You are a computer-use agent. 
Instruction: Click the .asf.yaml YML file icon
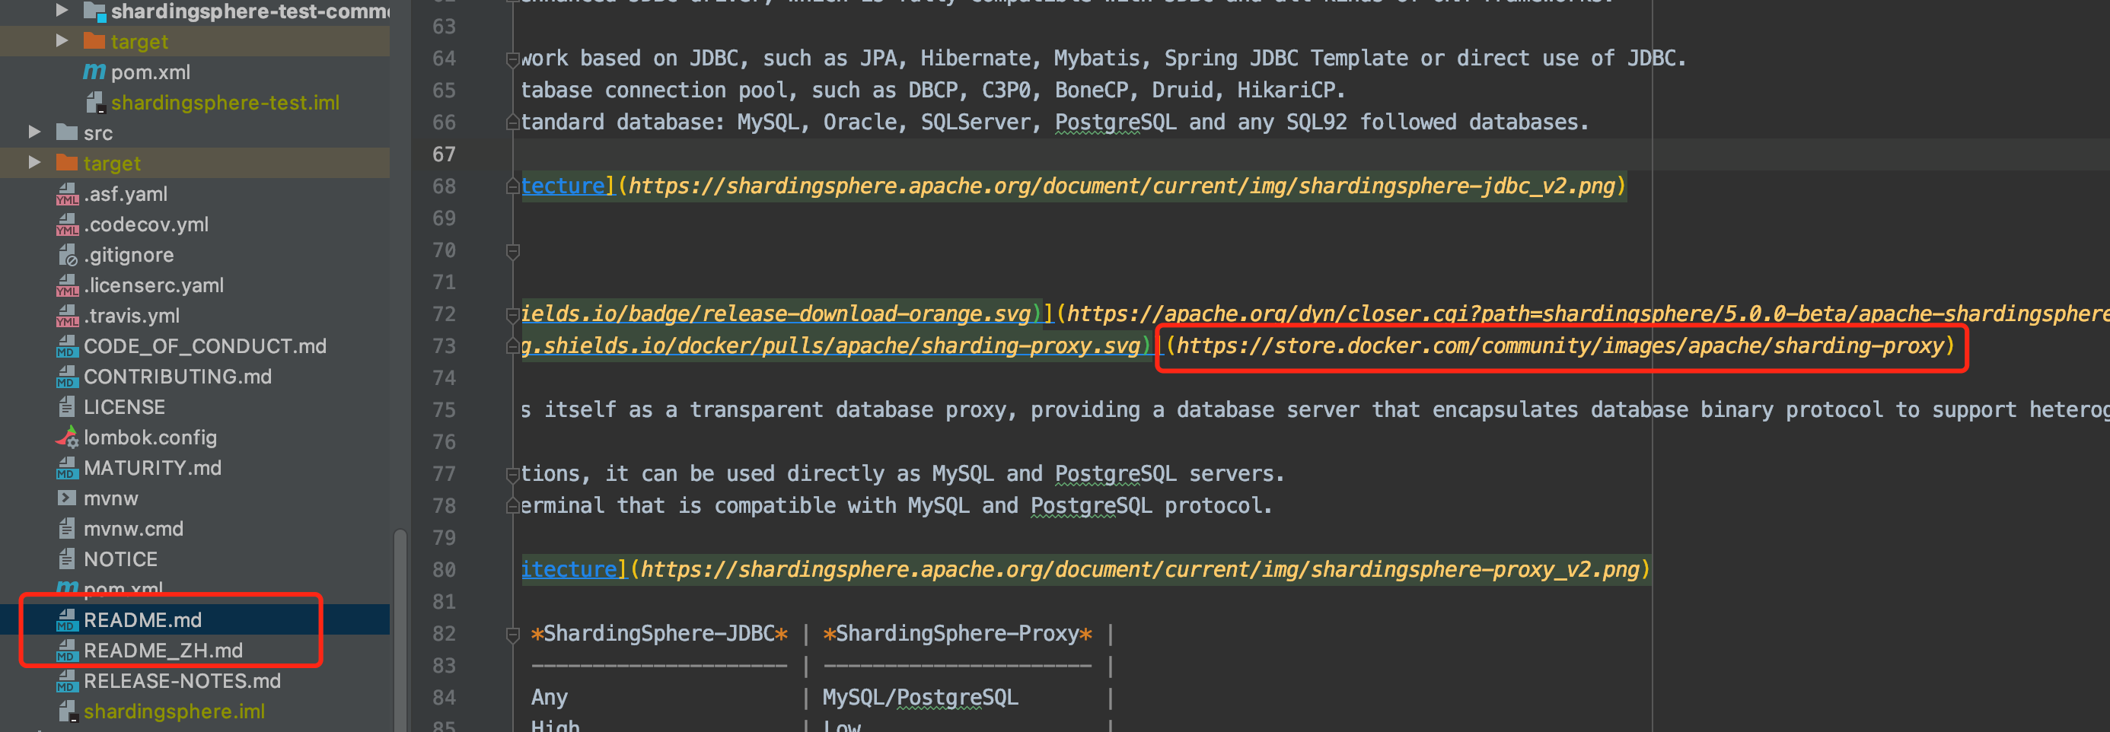67,194
